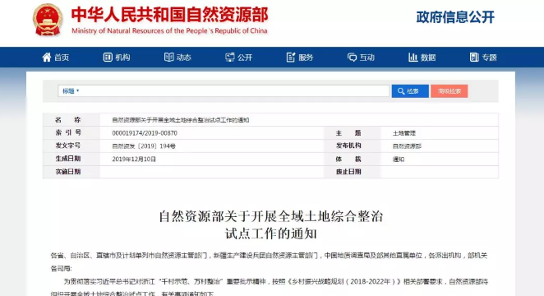Click the 政府信息公开 header title
This screenshot has width=544, height=296.
(x=455, y=17)
